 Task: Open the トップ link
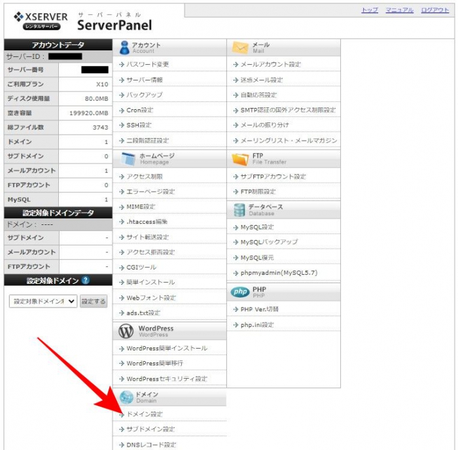coord(370,10)
